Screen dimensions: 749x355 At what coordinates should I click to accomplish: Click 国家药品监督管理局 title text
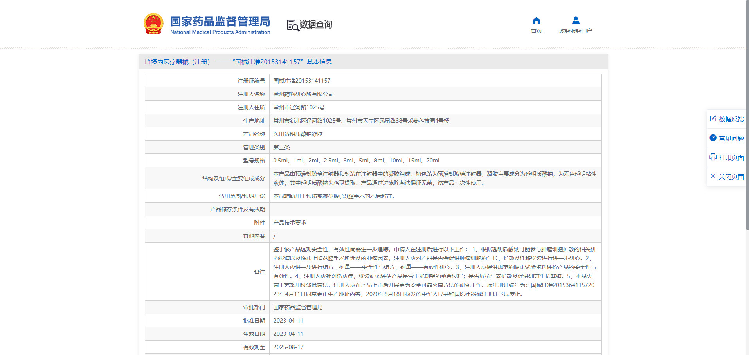click(220, 21)
